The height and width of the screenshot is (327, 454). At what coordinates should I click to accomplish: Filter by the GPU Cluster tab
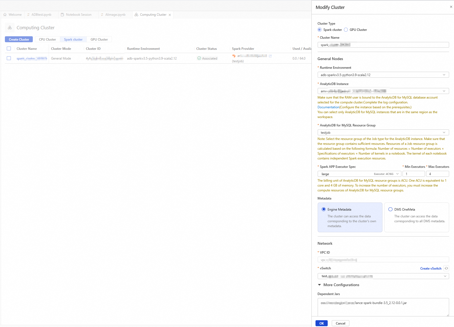99,40
